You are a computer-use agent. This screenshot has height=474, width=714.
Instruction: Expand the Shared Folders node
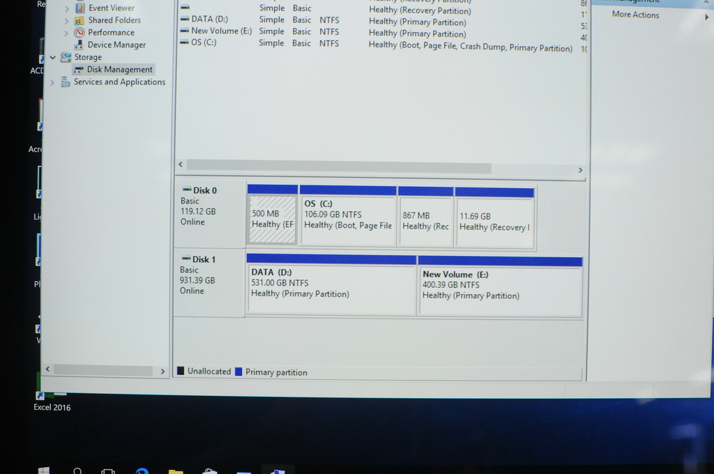point(66,21)
